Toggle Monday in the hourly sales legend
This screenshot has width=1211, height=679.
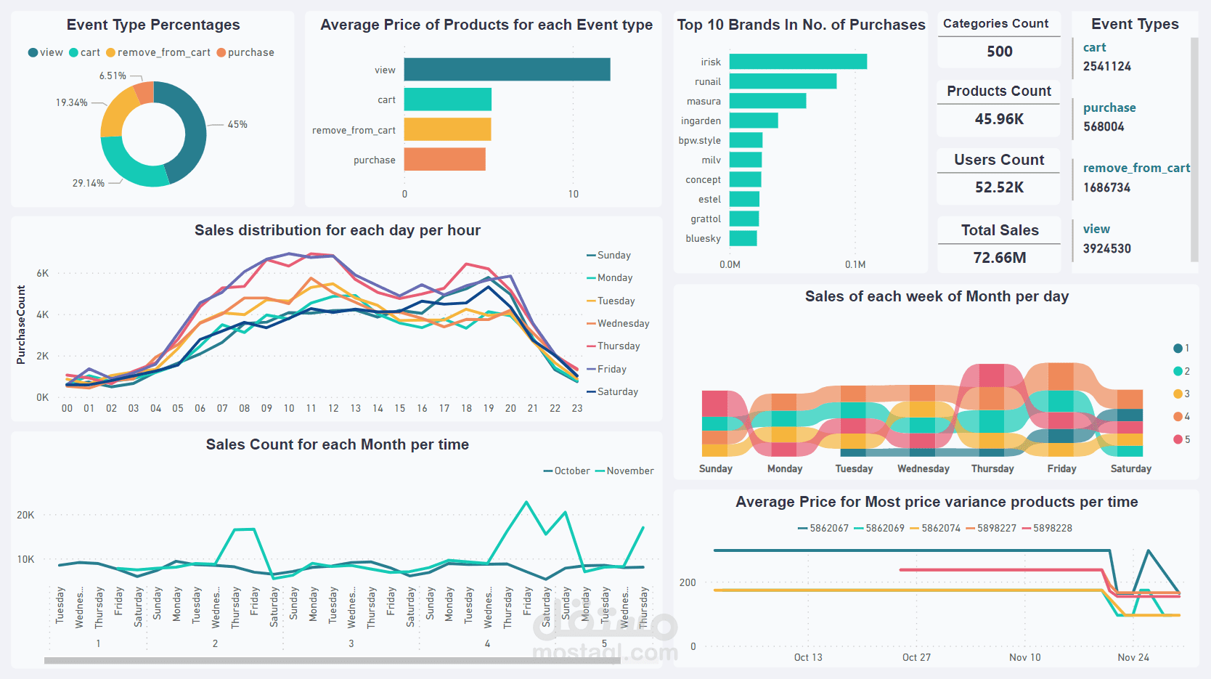click(x=610, y=277)
